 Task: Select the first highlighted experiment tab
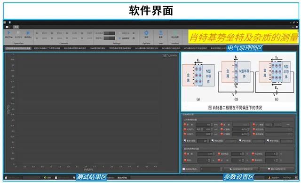18,48
